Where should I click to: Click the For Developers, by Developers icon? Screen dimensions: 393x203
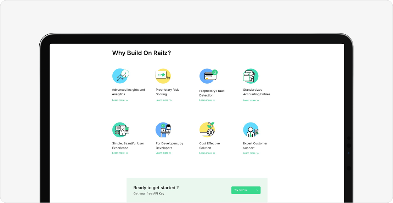(x=163, y=130)
